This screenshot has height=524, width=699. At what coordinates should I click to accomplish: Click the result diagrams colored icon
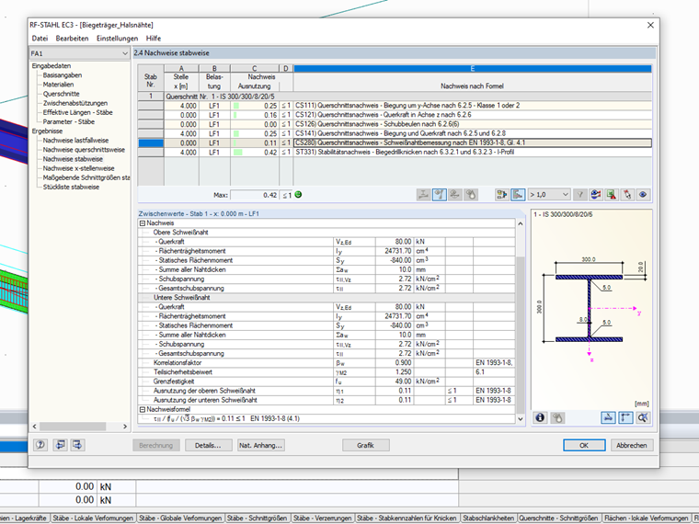click(598, 195)
